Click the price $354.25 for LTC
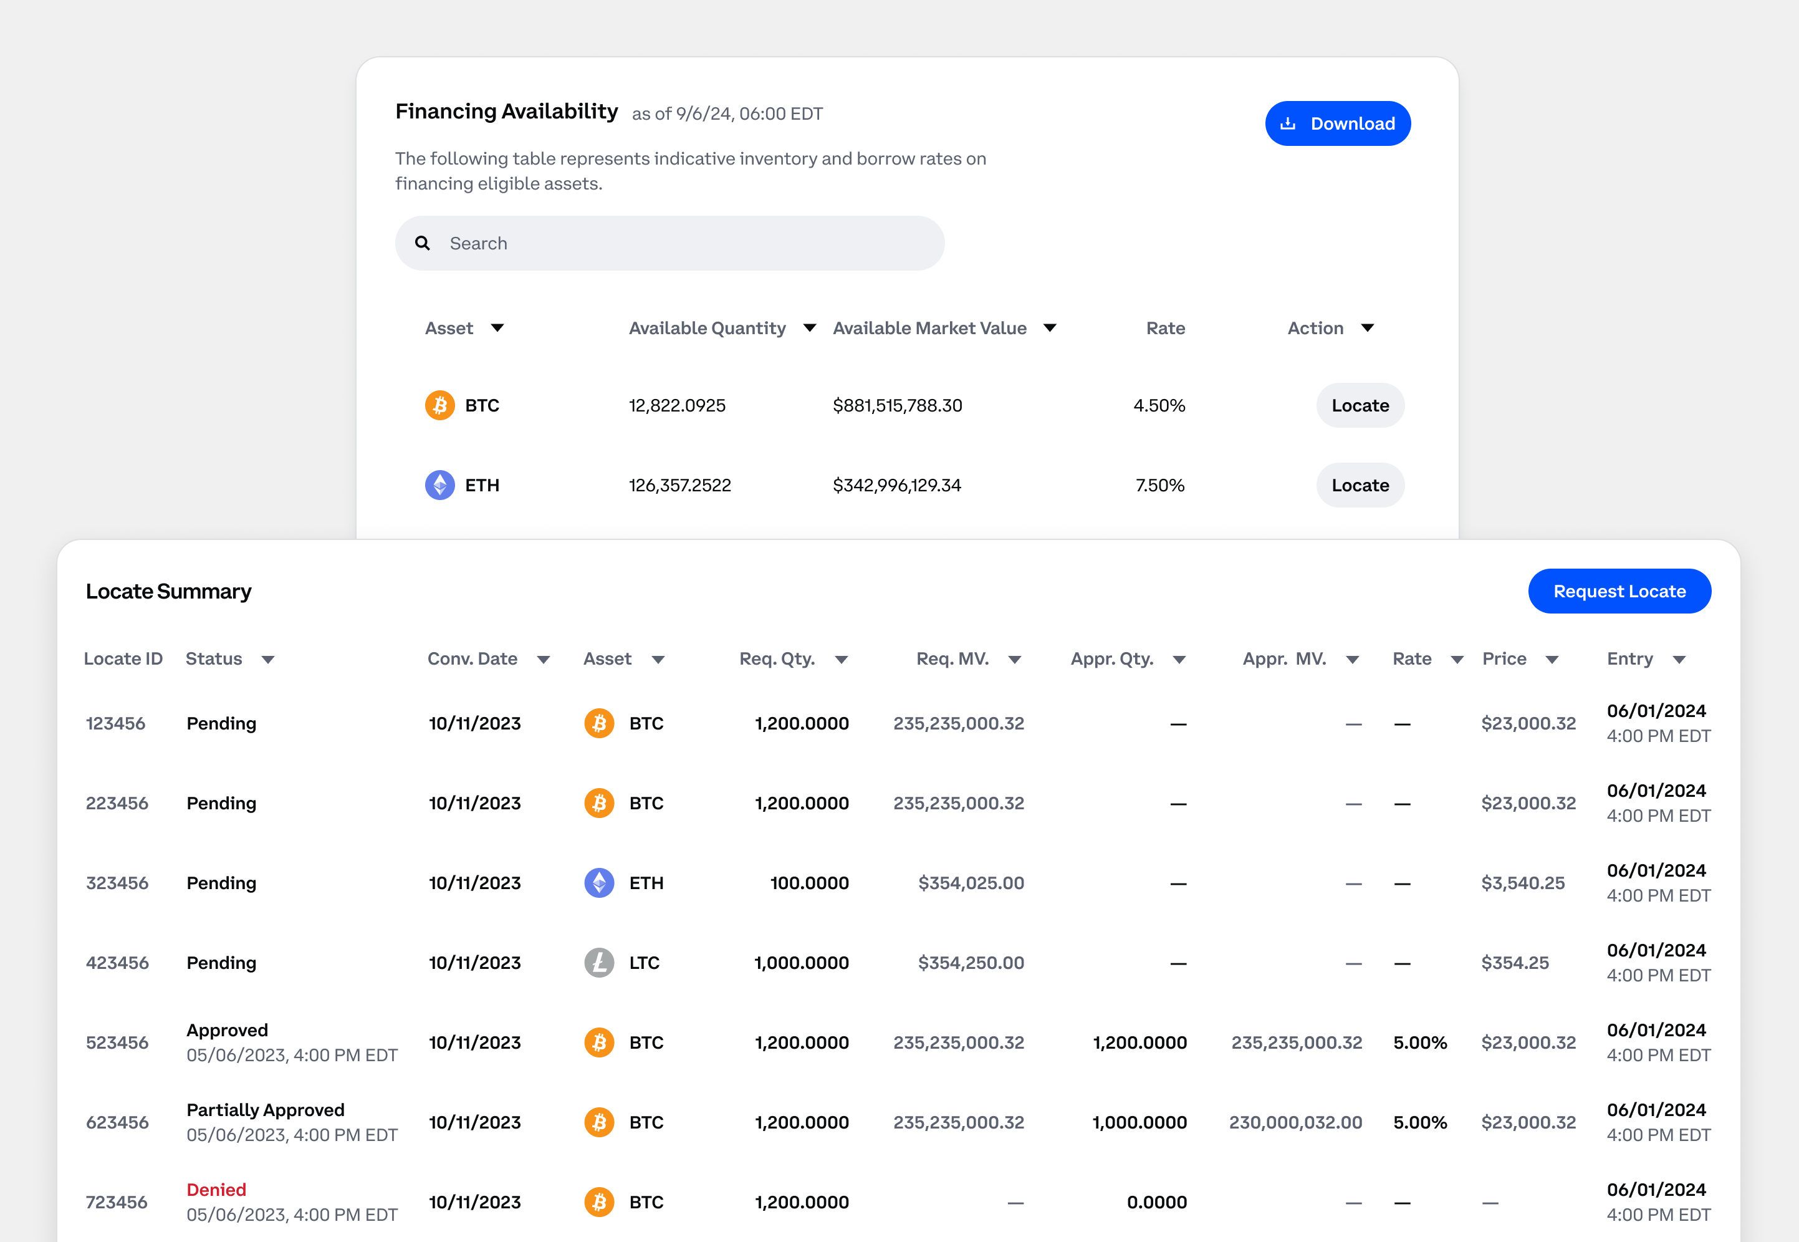Screen dimensions: 1799x1242 pos(1515,963)
